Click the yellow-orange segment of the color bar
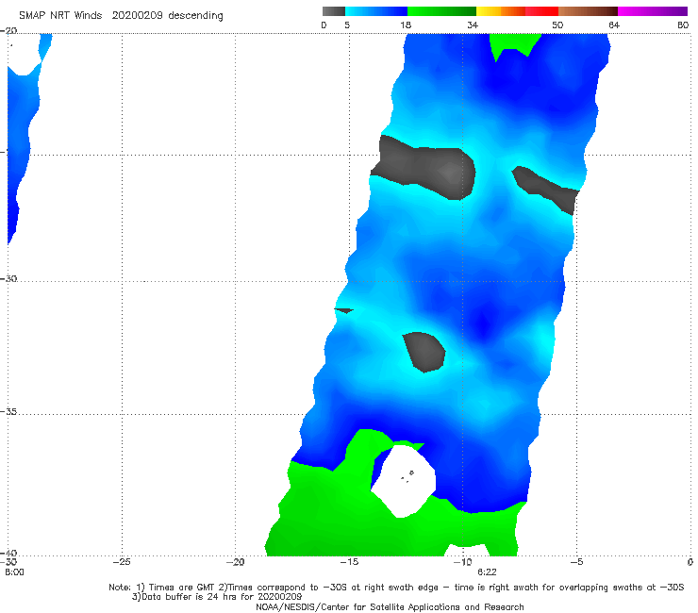This screenshot has width=698, height=613. coord(500,11)
